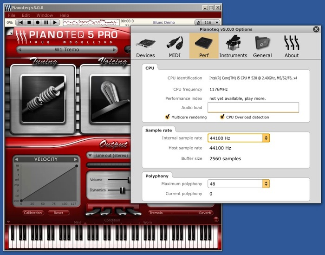Image resolution: width=325 pixels, height=255 pixels.
Task: Open the Window menu
Action: click(x=45, y=15)
